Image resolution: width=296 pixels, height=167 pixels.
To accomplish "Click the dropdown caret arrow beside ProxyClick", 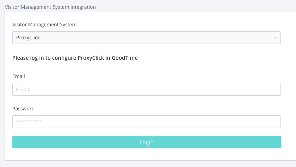I will point(275,38).
